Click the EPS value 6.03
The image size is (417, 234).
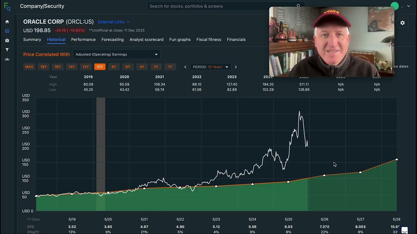(x=288, y=227)
